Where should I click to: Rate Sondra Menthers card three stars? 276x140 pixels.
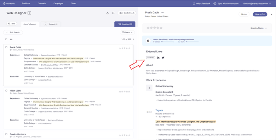pyautogui.click(x=125, y=135)
